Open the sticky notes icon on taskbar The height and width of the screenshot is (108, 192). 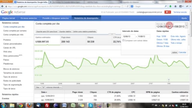coord(82,105)
